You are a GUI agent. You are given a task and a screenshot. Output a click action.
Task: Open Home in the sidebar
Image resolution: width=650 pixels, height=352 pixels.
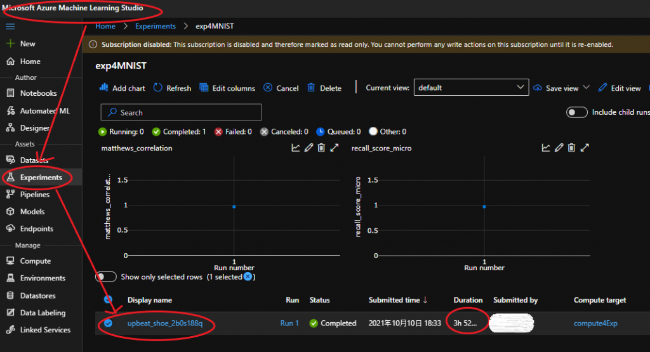30,62
